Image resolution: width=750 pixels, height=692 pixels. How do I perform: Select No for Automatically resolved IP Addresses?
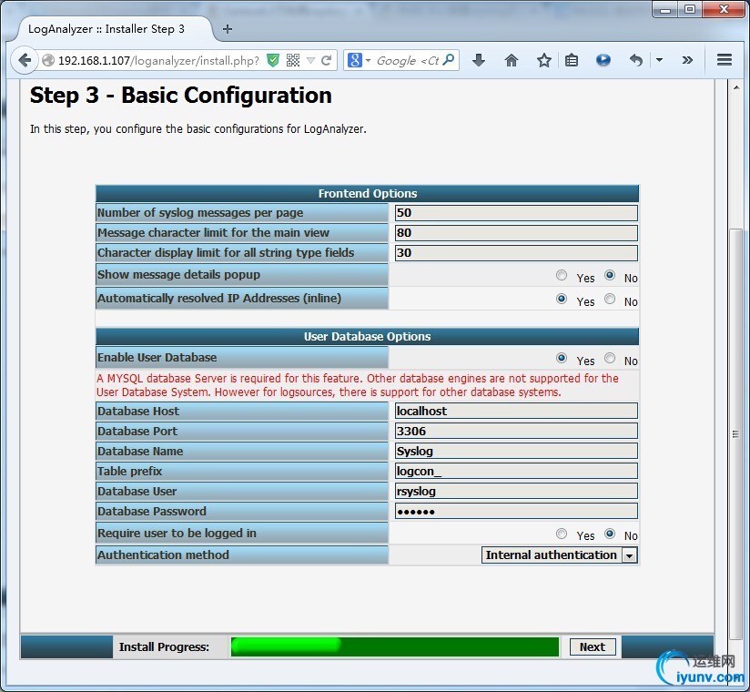tap(610, 299)
